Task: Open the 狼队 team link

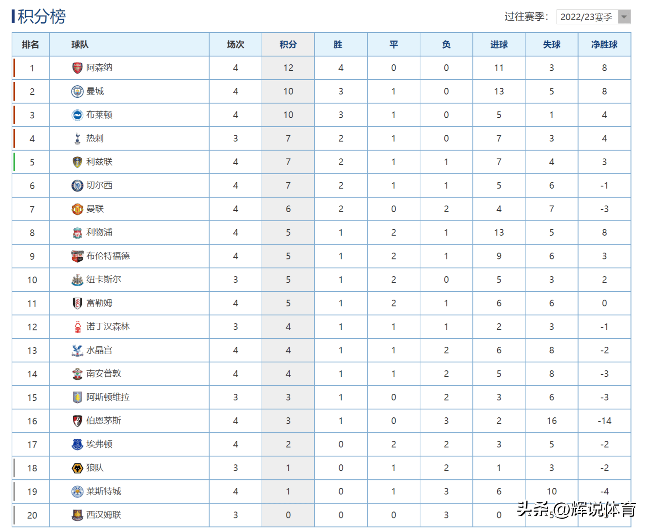Action: point(95,468)
